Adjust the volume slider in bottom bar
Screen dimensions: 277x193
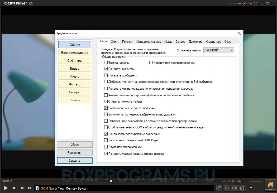click(x=253, y=181)
